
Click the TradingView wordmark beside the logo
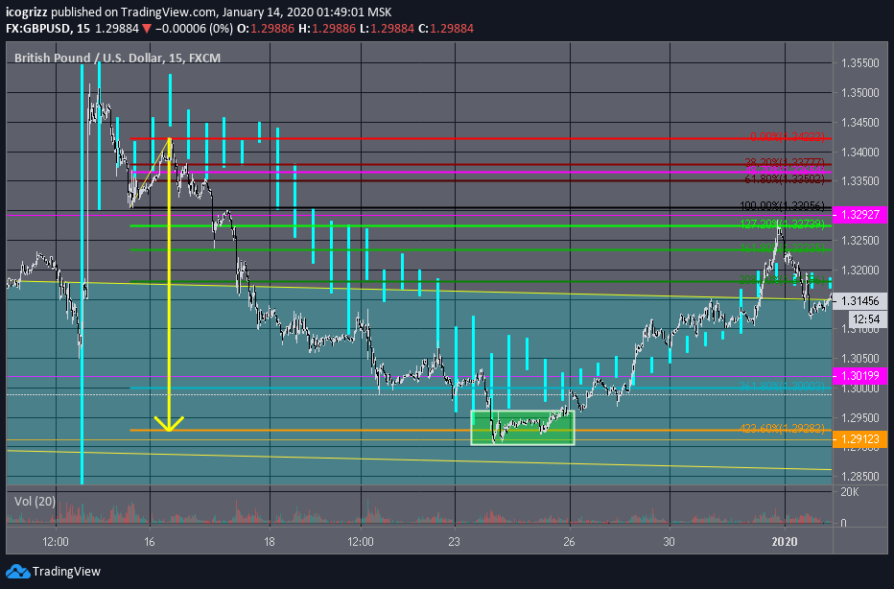pos(67,572)
